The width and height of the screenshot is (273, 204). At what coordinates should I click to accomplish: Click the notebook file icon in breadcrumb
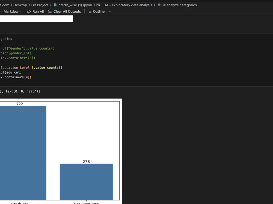(55, 5)
